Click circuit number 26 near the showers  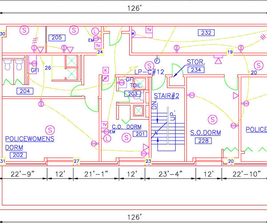(48, 68)
